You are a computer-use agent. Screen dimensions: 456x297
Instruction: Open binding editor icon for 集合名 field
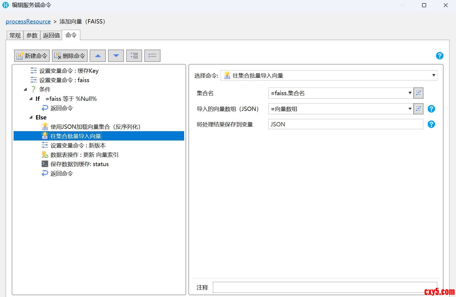coord(418,93)
